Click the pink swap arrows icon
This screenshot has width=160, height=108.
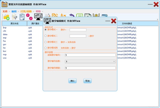click(29, 17)
